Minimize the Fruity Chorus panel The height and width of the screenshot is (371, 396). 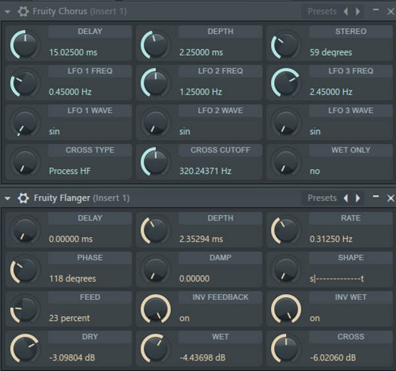(376, 10)
